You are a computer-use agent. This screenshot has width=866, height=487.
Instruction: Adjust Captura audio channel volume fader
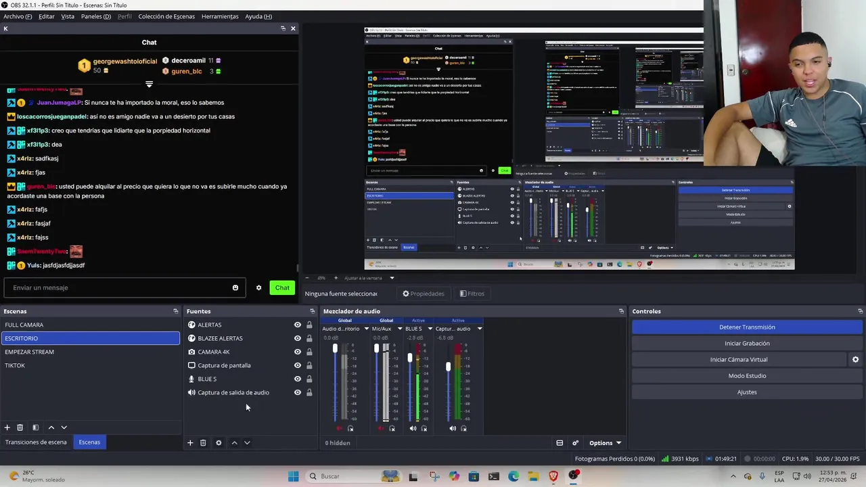[448, 367]
